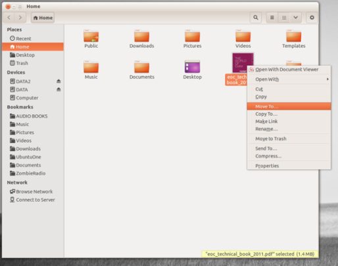The height and width of the screenshot is (266, 338).
Task: Switch to list view icon
Action: pyautogui.click(x=272, y=18)
